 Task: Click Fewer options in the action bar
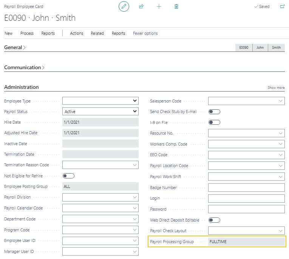pyautogui.click(x=145, y=33)
